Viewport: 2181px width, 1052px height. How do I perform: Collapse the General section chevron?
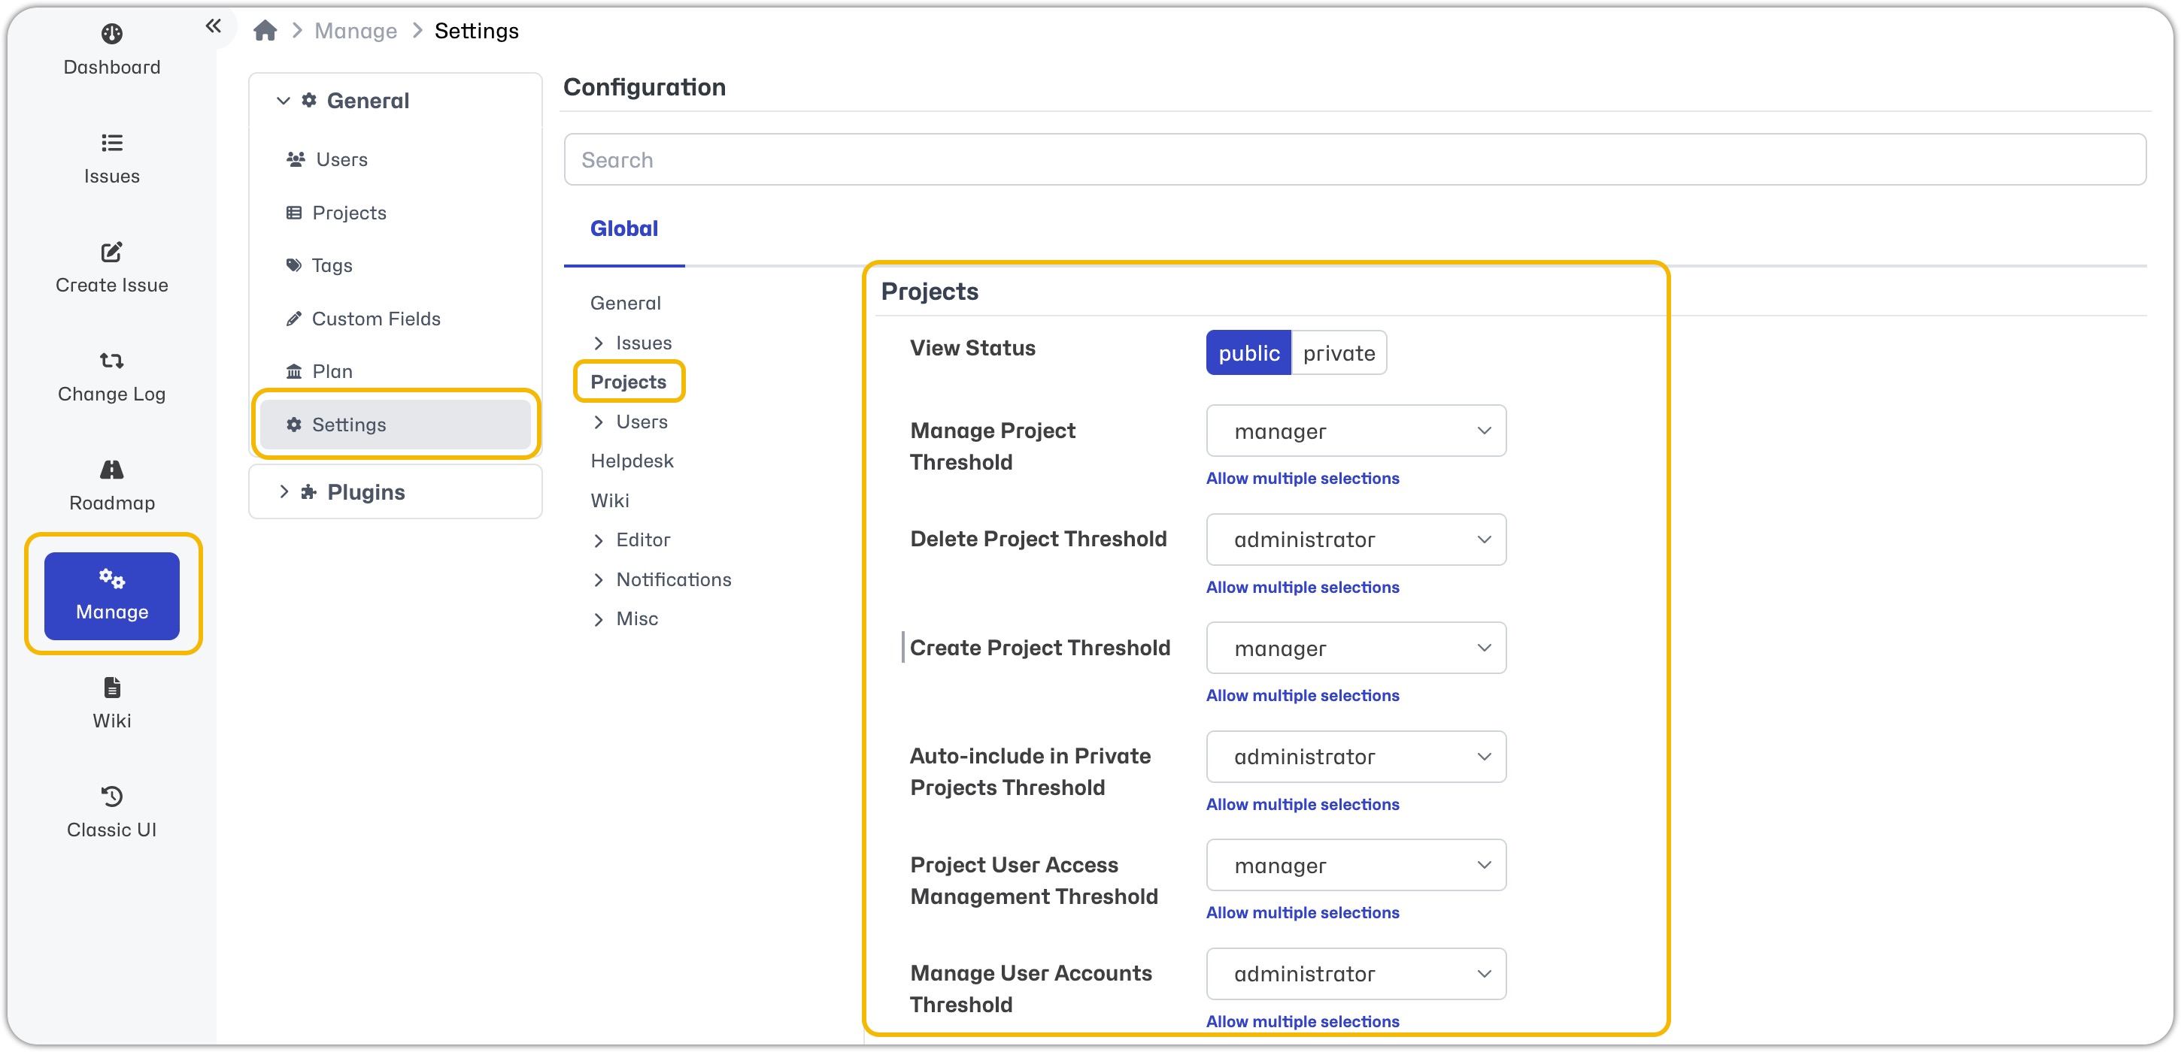point(284,101)
